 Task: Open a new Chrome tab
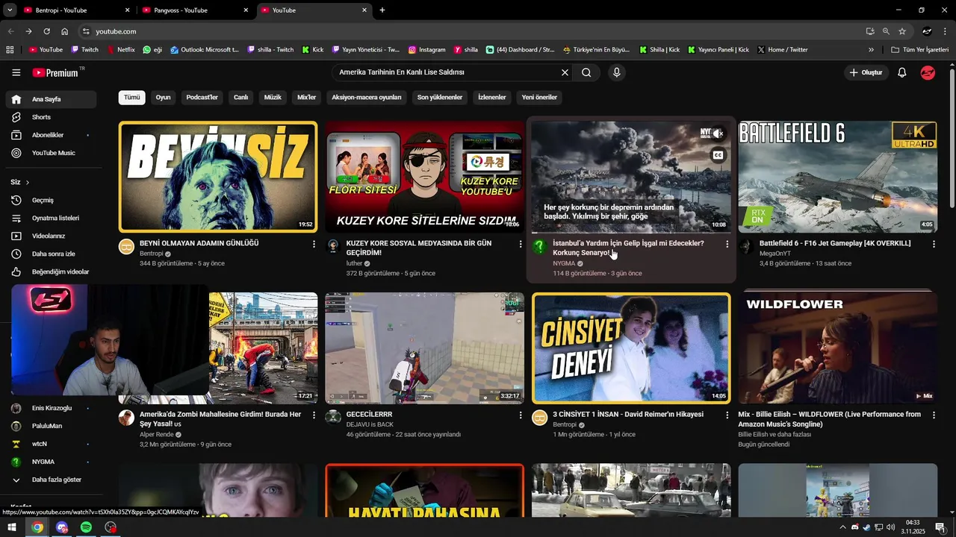(x=382, y=10)
